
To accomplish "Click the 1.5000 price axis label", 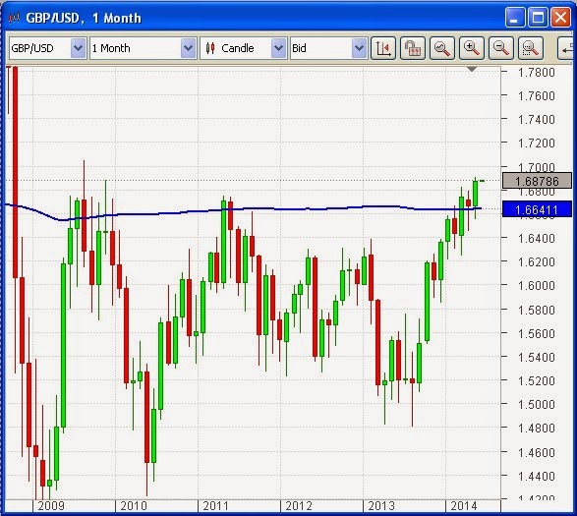I will click(536, 405).
